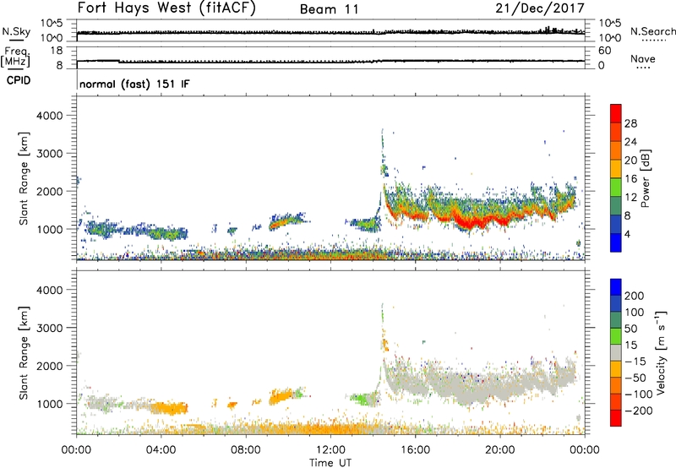Click the '28' tick on the power scale
Image resolution: width=676 pixels, height=468 pixels.
pos(630,123)
